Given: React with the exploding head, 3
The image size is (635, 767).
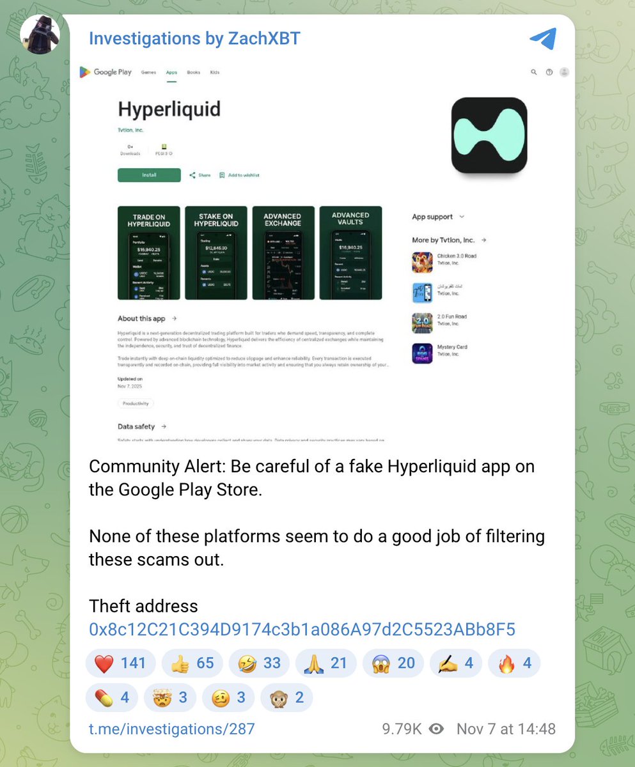Looking at the screenshot, I should (170, 697).
